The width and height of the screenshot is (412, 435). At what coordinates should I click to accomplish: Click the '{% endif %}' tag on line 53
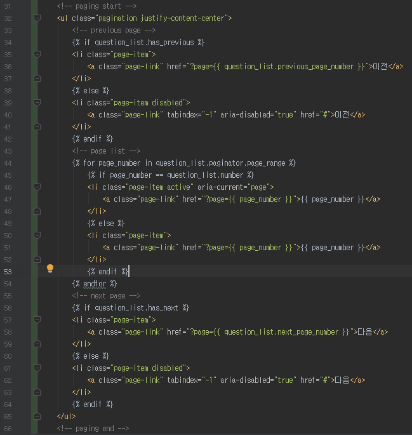108,272
